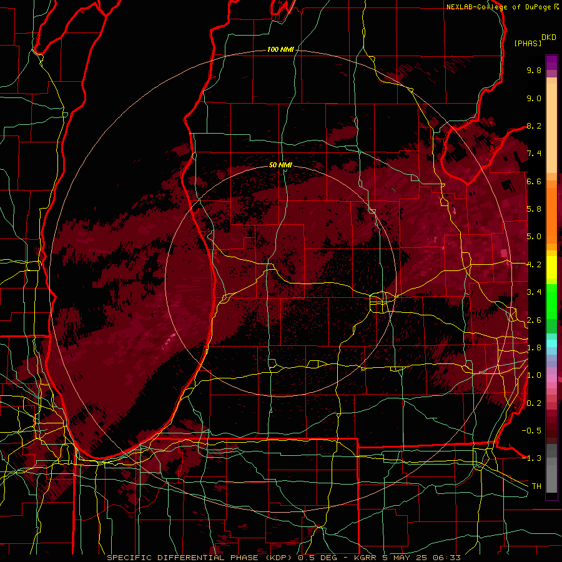Pick the pink segment of the color bar
The width and height of the screenshot is (562, 562).
coord(551,378)
